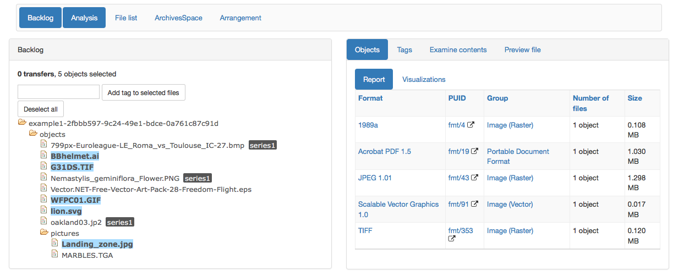The height and width of the screenshot is (276, 673).
Task: Click Add tag to selected files
Action: tap(143, 93)
